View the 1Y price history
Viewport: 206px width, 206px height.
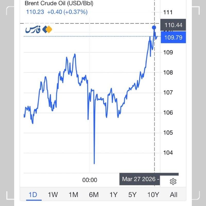click(114, 195)
